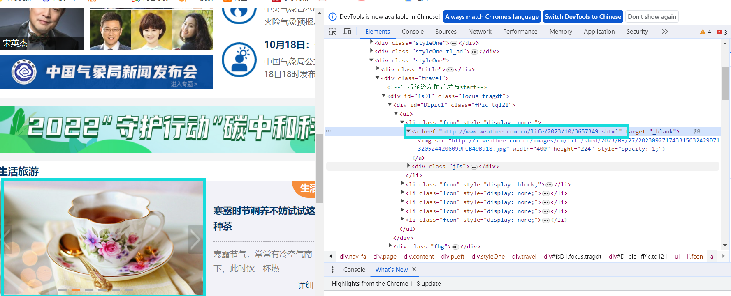Open the Performance tab
731x296 pixels.
tap(520, 32)
